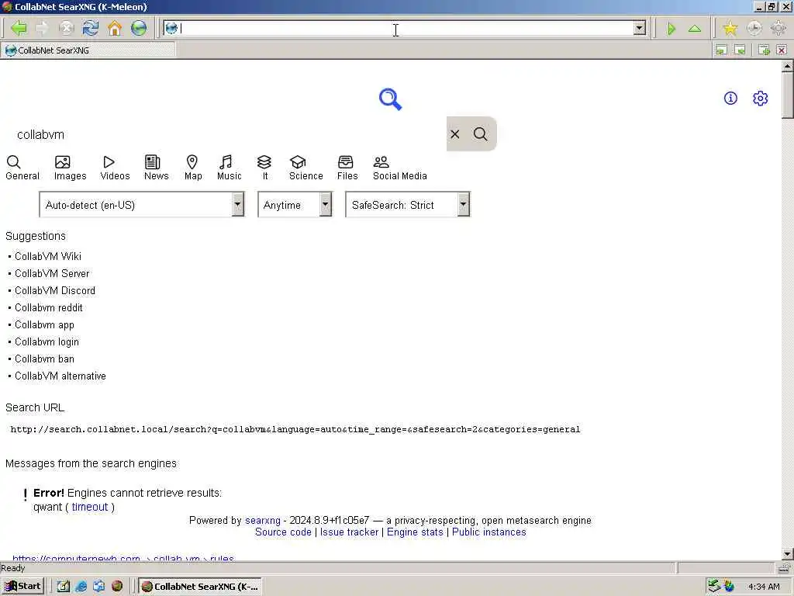Click the SearXNG magnifier logo
This screenshot has height=596, width=794.
pyautogui.click(x=391, y=99)
